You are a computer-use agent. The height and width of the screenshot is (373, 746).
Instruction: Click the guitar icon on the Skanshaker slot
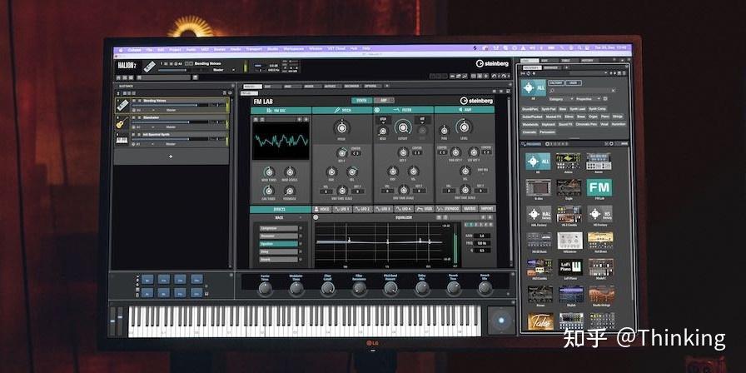click(122, 122)
